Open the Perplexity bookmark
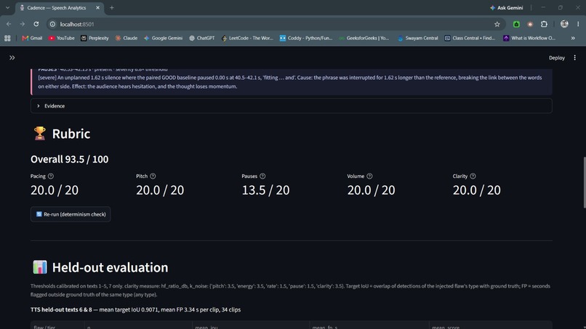Screen dimensions: 586x329 pos(95,38)
